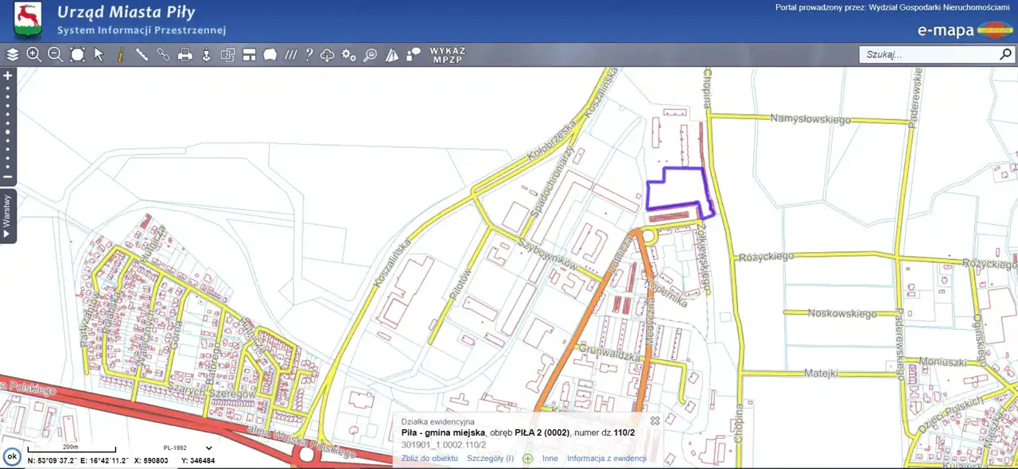Viewport: 1018px width, 469px height.
Task: Expand details with green plus icon
Action: 527,459
